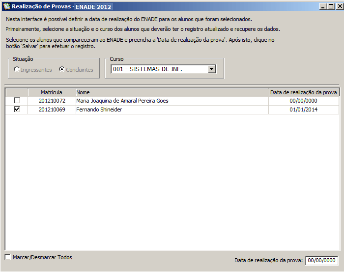Click name Maria Joaquina de Amaral Pereira Goes
Screen dimensions: 344x272
[x=122, y=101]
